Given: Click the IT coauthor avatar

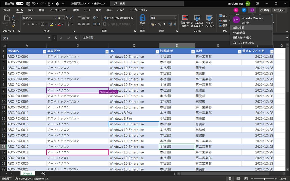Looking at the screenshot, I should point(244,10).
